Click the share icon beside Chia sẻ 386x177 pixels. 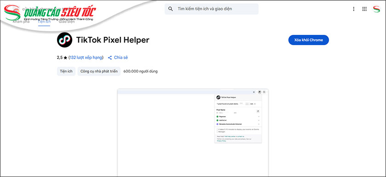tap(110, 57)
